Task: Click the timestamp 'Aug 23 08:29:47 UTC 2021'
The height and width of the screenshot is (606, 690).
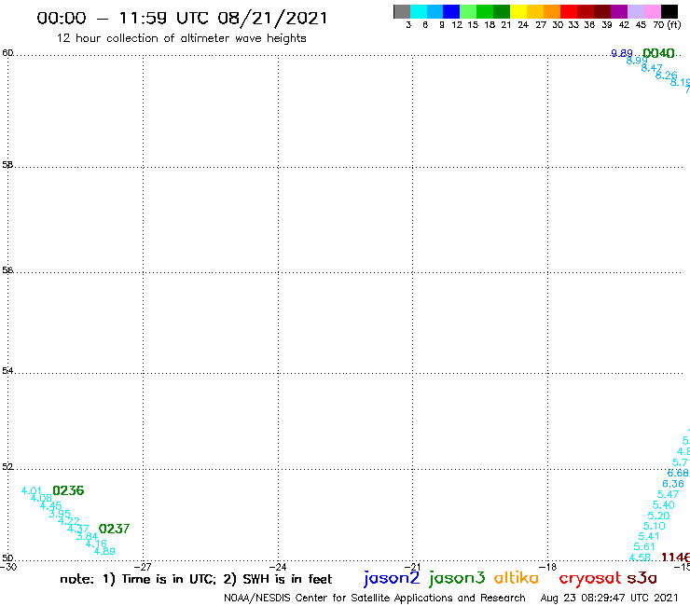Action: tap(609, 599)
